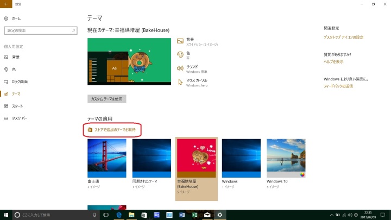Click 現在のテーマ: 幸福烘培屋 (BakeHouse) heading
Viewport: 391px width, 220px height.
[x=128, y=30]
